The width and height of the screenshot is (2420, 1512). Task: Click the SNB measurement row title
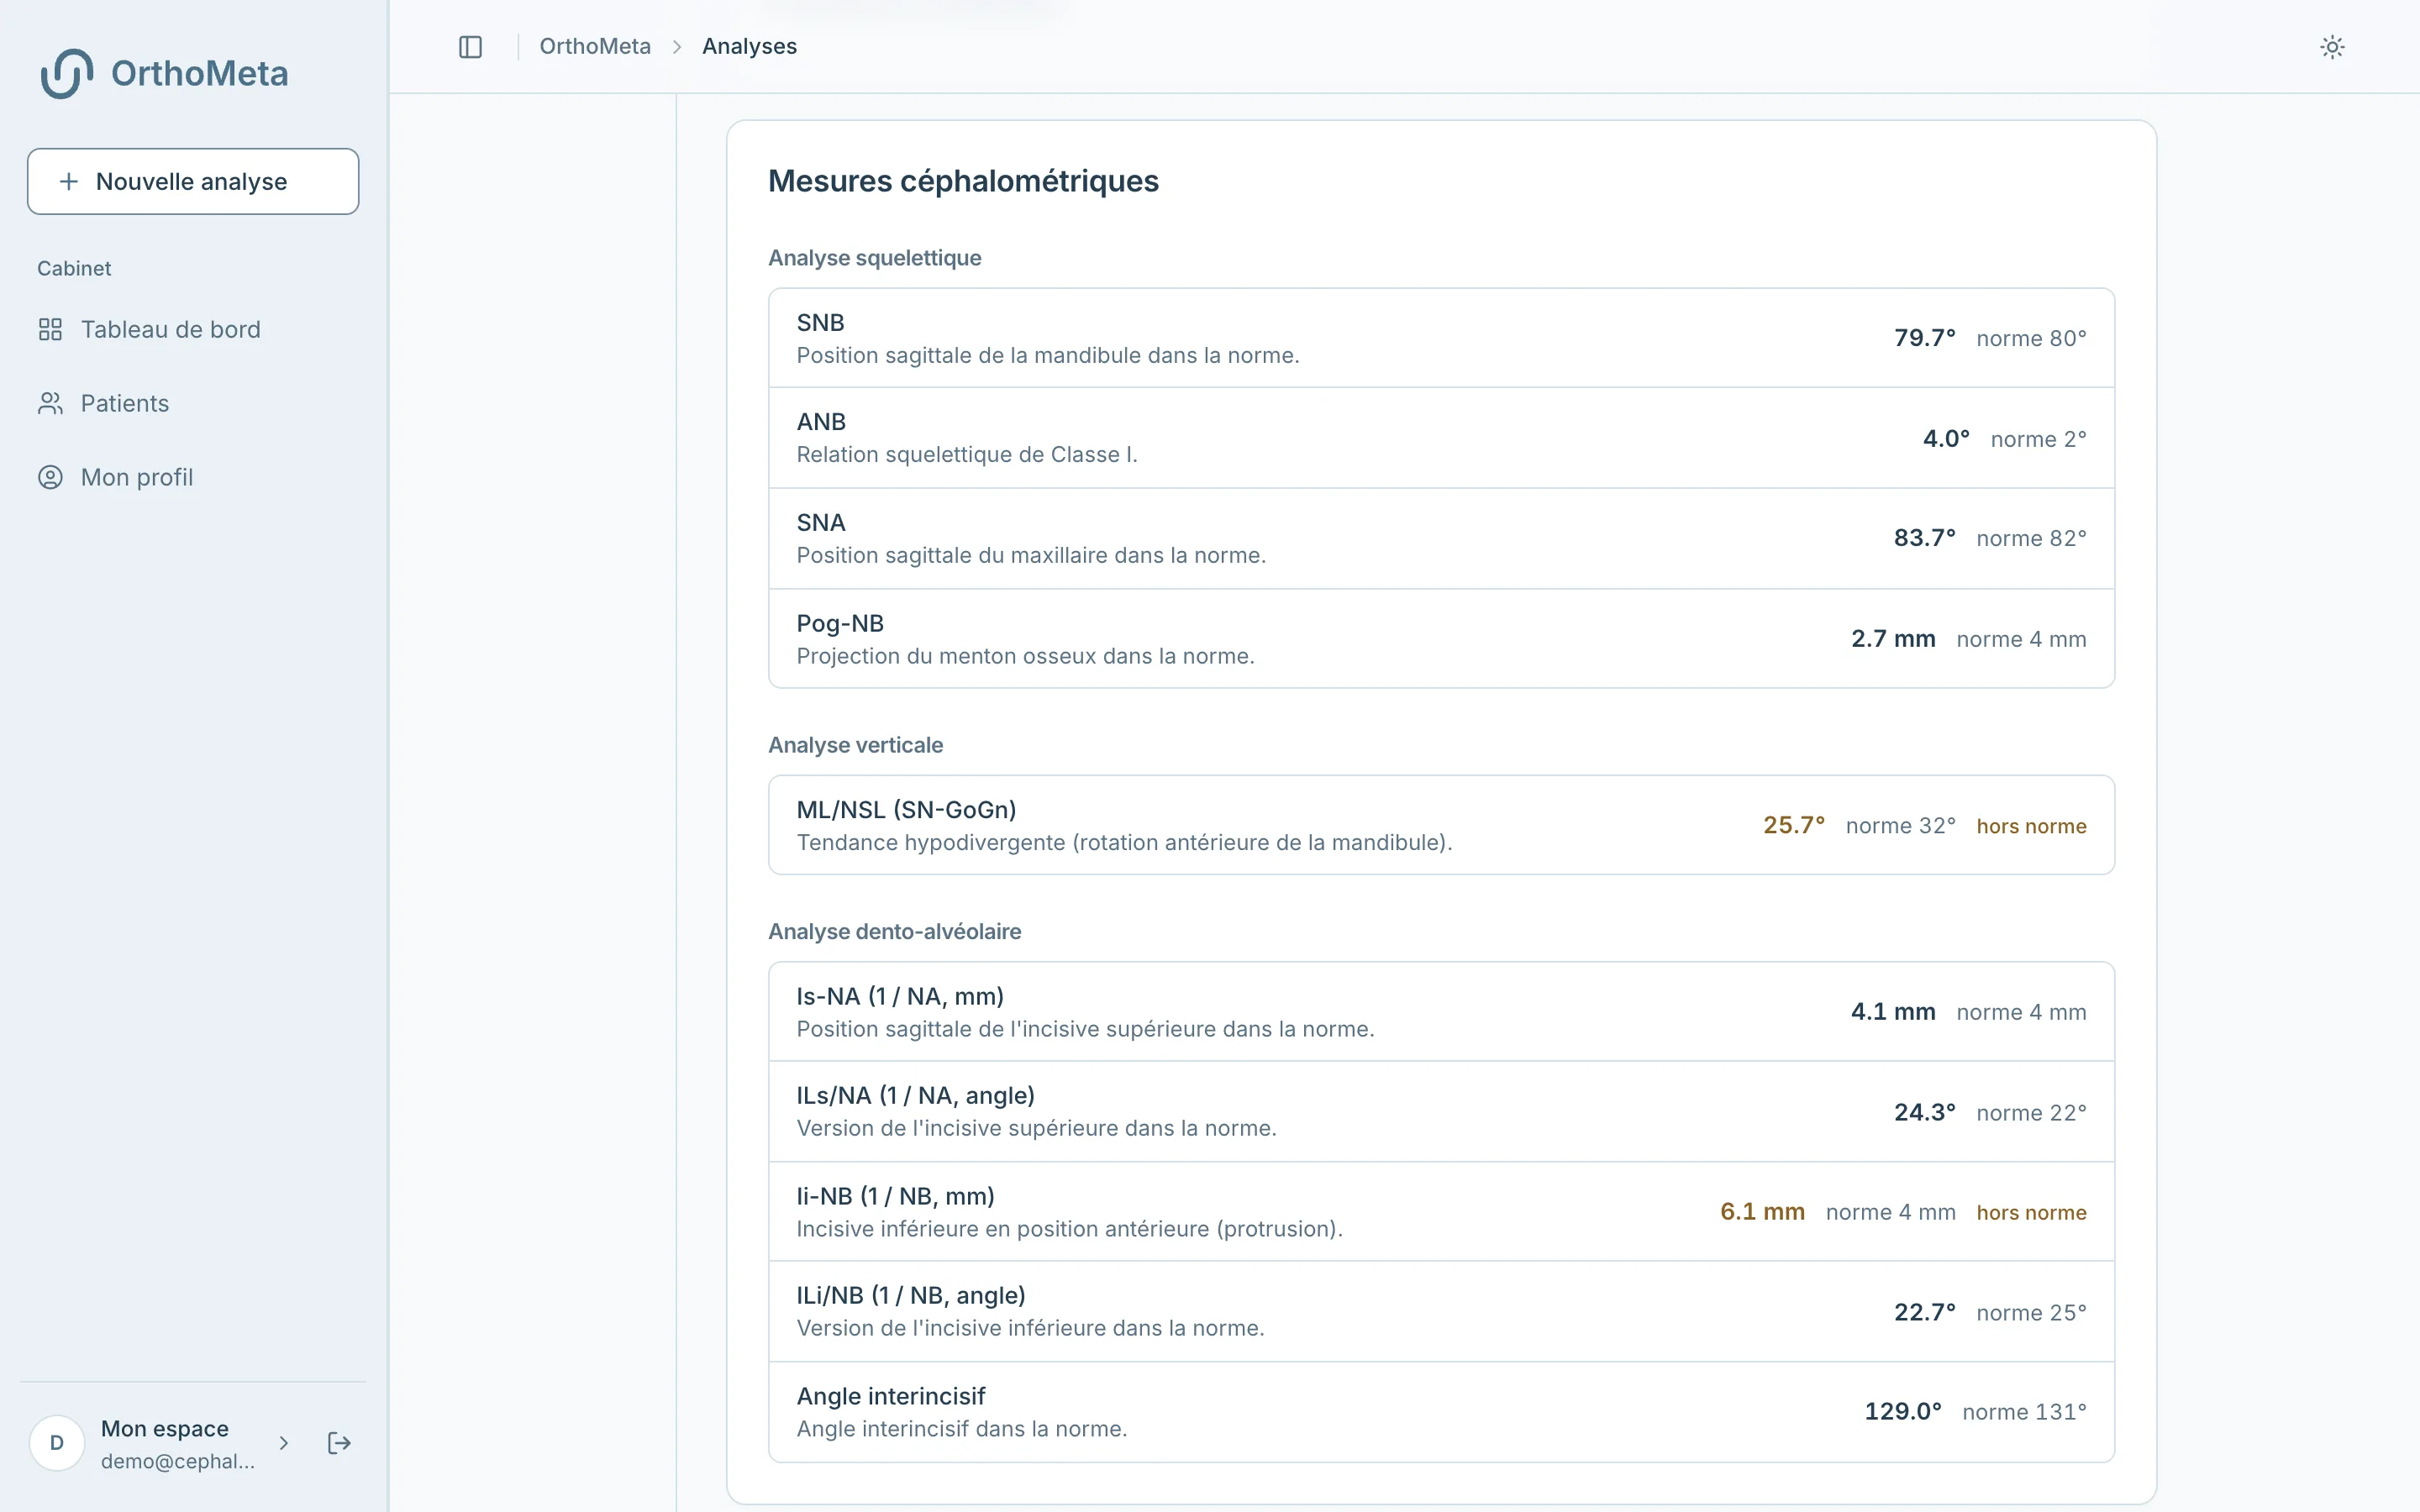[x=820, y=322]
